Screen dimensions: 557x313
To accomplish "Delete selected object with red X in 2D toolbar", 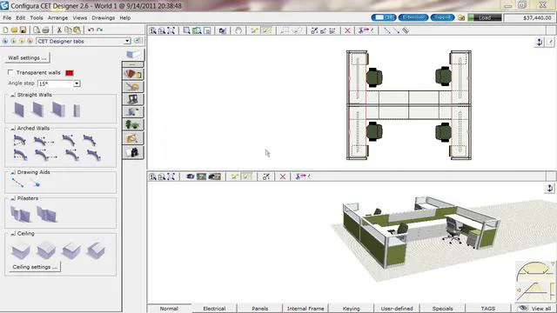I will tap(347, 31).
